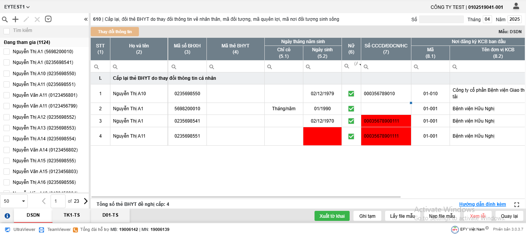
Task: Click the fullscreen expand icon below the table
Action: point(517,205)
